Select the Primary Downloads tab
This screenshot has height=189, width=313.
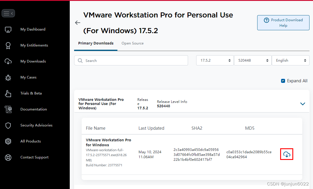(96, 43)
